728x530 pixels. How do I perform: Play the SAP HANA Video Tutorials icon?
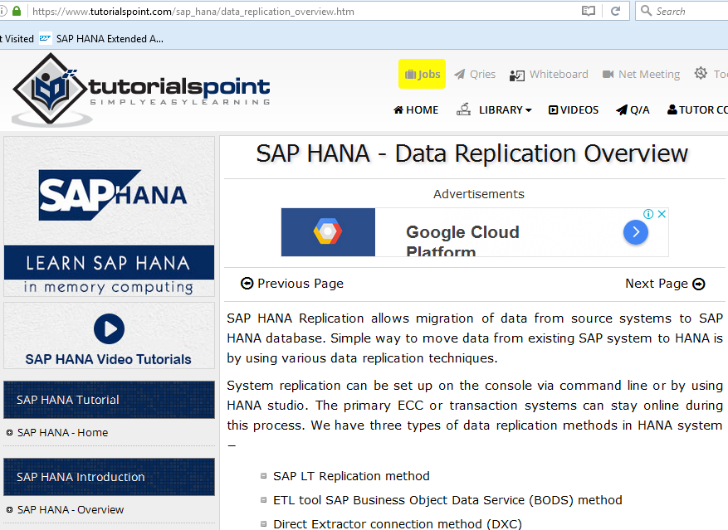point(109,328)
